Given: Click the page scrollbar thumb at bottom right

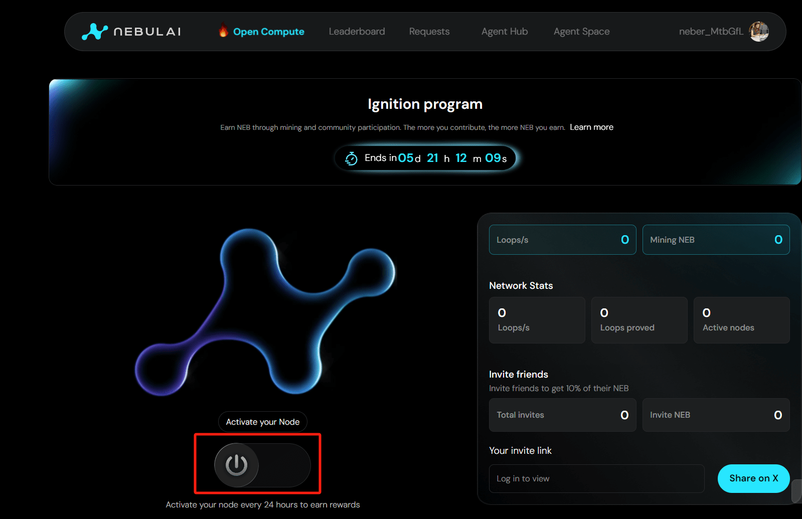Looking at the screenshot, I should click(796, 491).
